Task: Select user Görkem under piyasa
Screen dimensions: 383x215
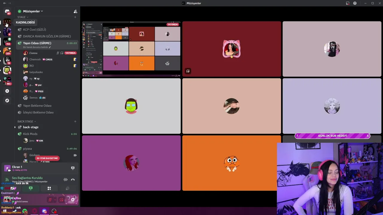Action: tap(50, 155)
